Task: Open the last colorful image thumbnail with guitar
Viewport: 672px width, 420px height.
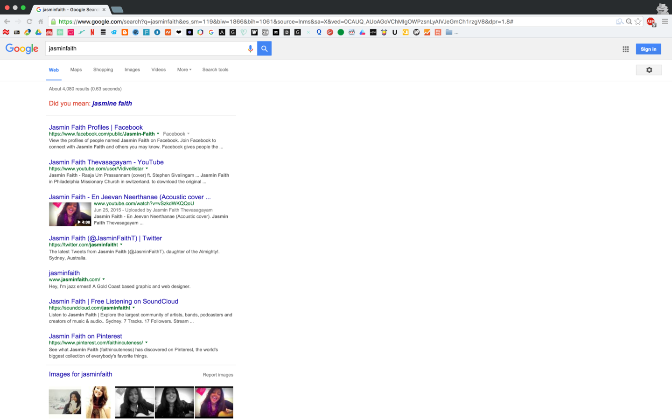Action: point(214,402)
